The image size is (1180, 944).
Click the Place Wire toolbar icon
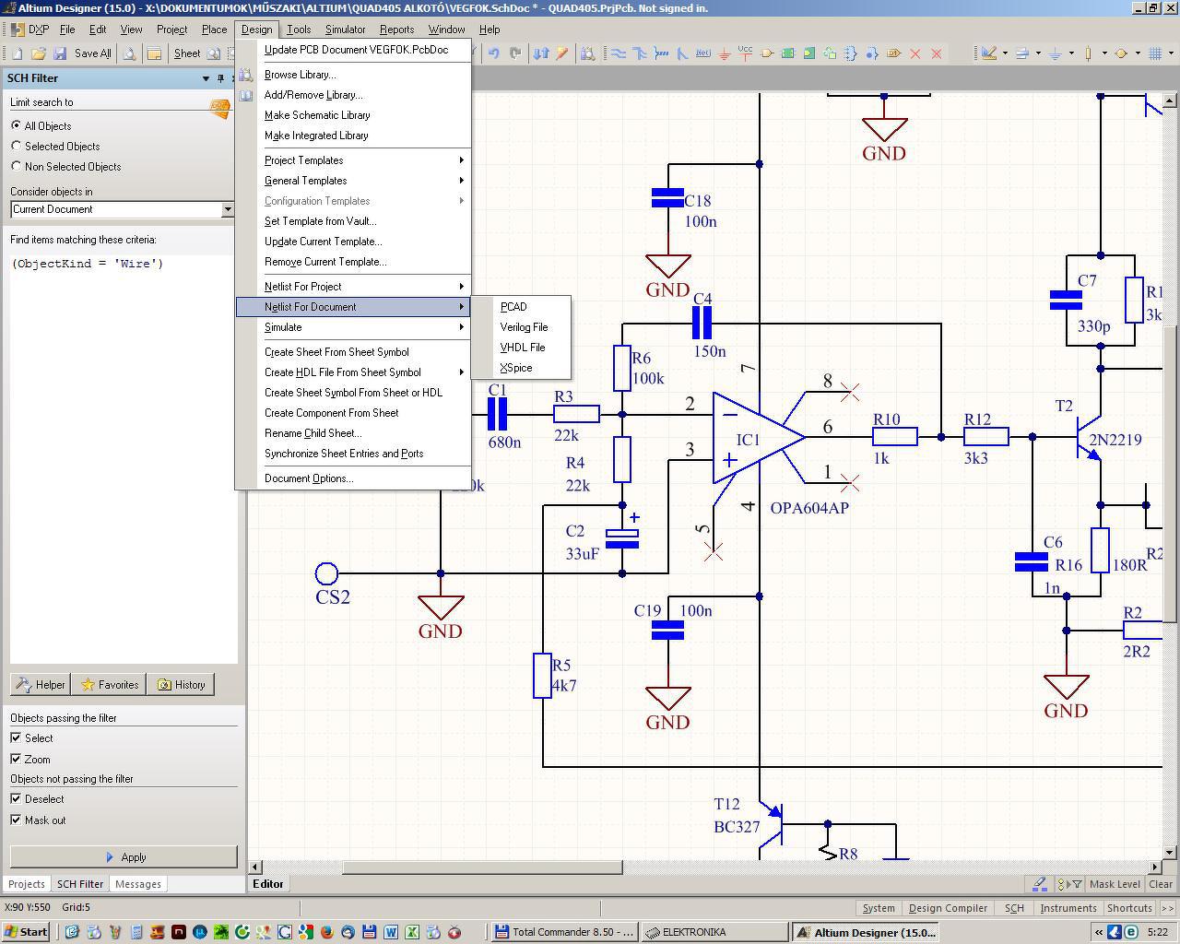[x=618, y=53]
